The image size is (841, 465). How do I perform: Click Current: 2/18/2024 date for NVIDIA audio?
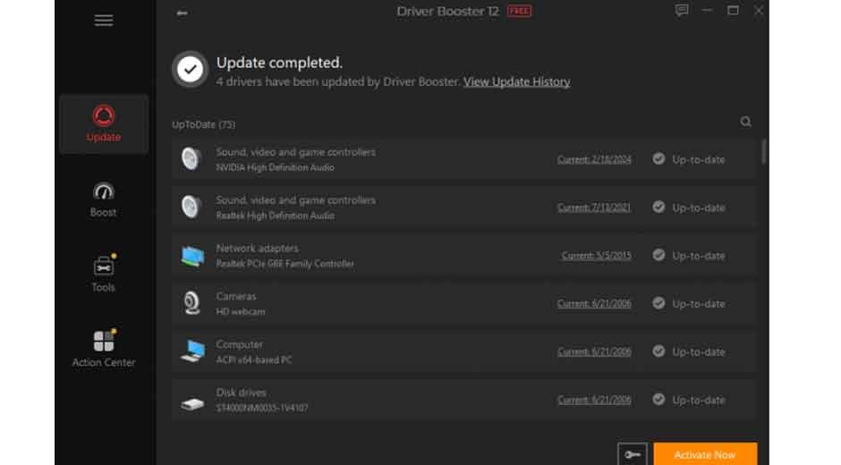coord(594,160)
